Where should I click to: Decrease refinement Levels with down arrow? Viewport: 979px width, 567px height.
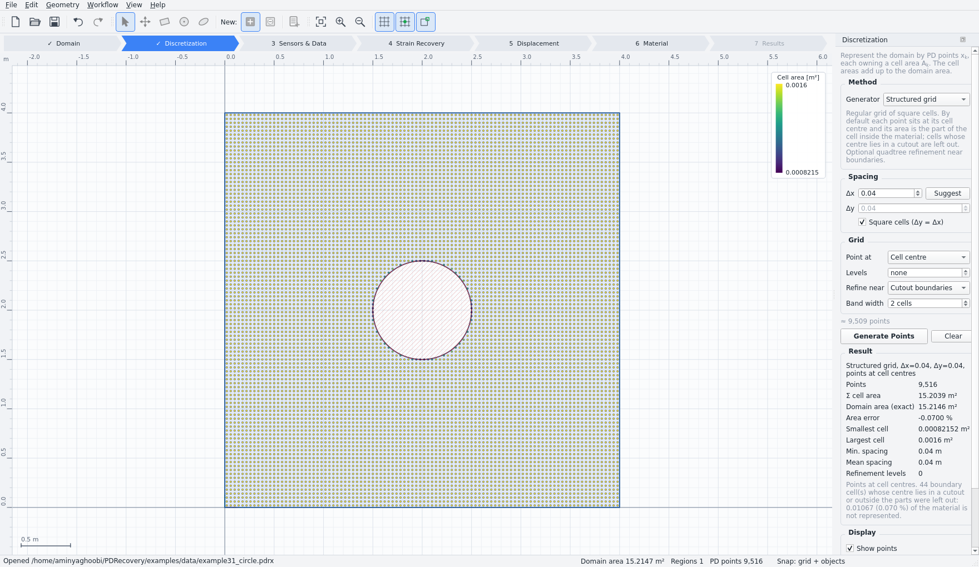966,275
